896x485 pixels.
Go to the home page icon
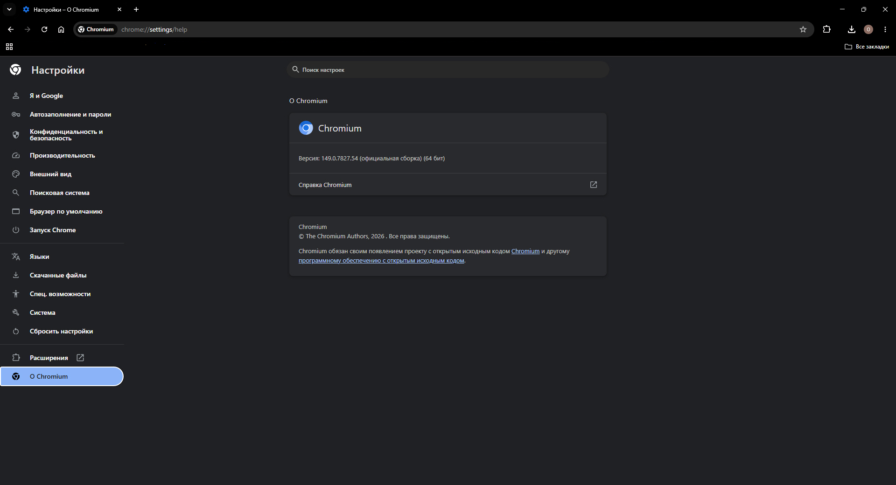point(61,29)
